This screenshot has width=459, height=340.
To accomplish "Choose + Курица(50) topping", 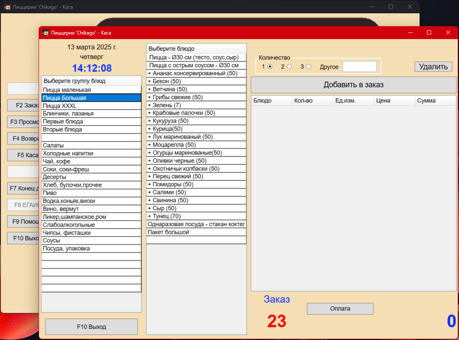I will click(196, 128).
